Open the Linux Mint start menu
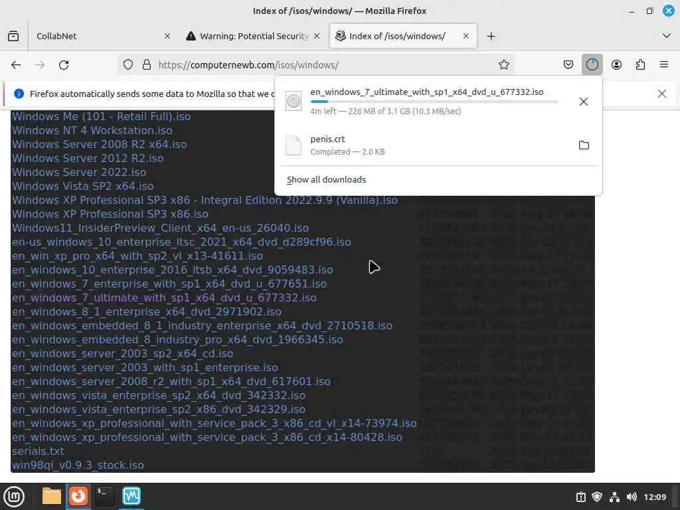The width and height of the screenshot is (680, 510). [x=14, y=496]
